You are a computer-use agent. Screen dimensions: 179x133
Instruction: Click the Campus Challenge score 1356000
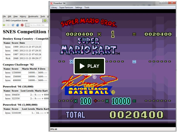point(16,73)
